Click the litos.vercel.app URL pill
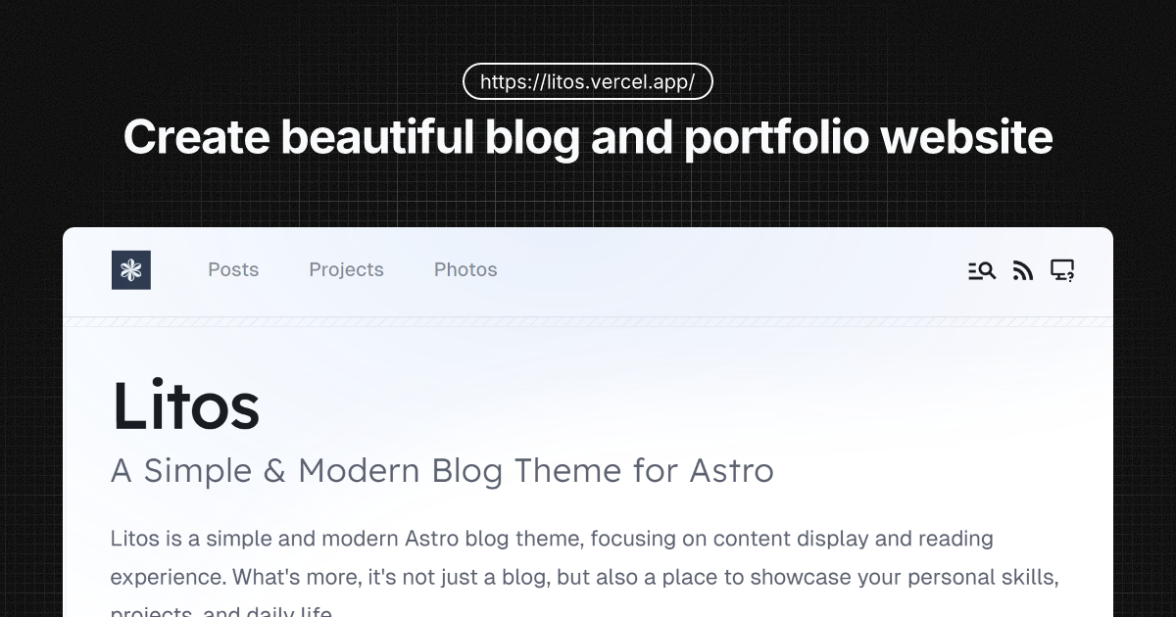Image resolution: width=1176 pixels, height=617 pixels. (588, 82)
